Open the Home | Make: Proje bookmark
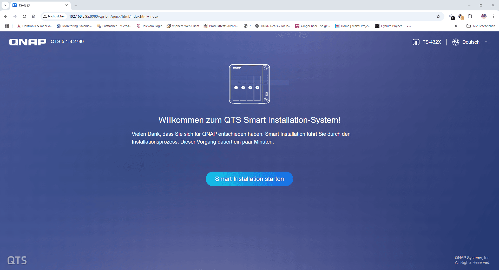This screenshot has height=270, width=499. pos(353,26)
